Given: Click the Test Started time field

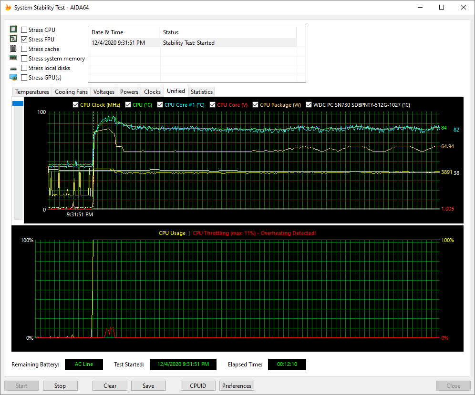Looking at the screenshot, I should pyautogui.click(x=183, y=364).
